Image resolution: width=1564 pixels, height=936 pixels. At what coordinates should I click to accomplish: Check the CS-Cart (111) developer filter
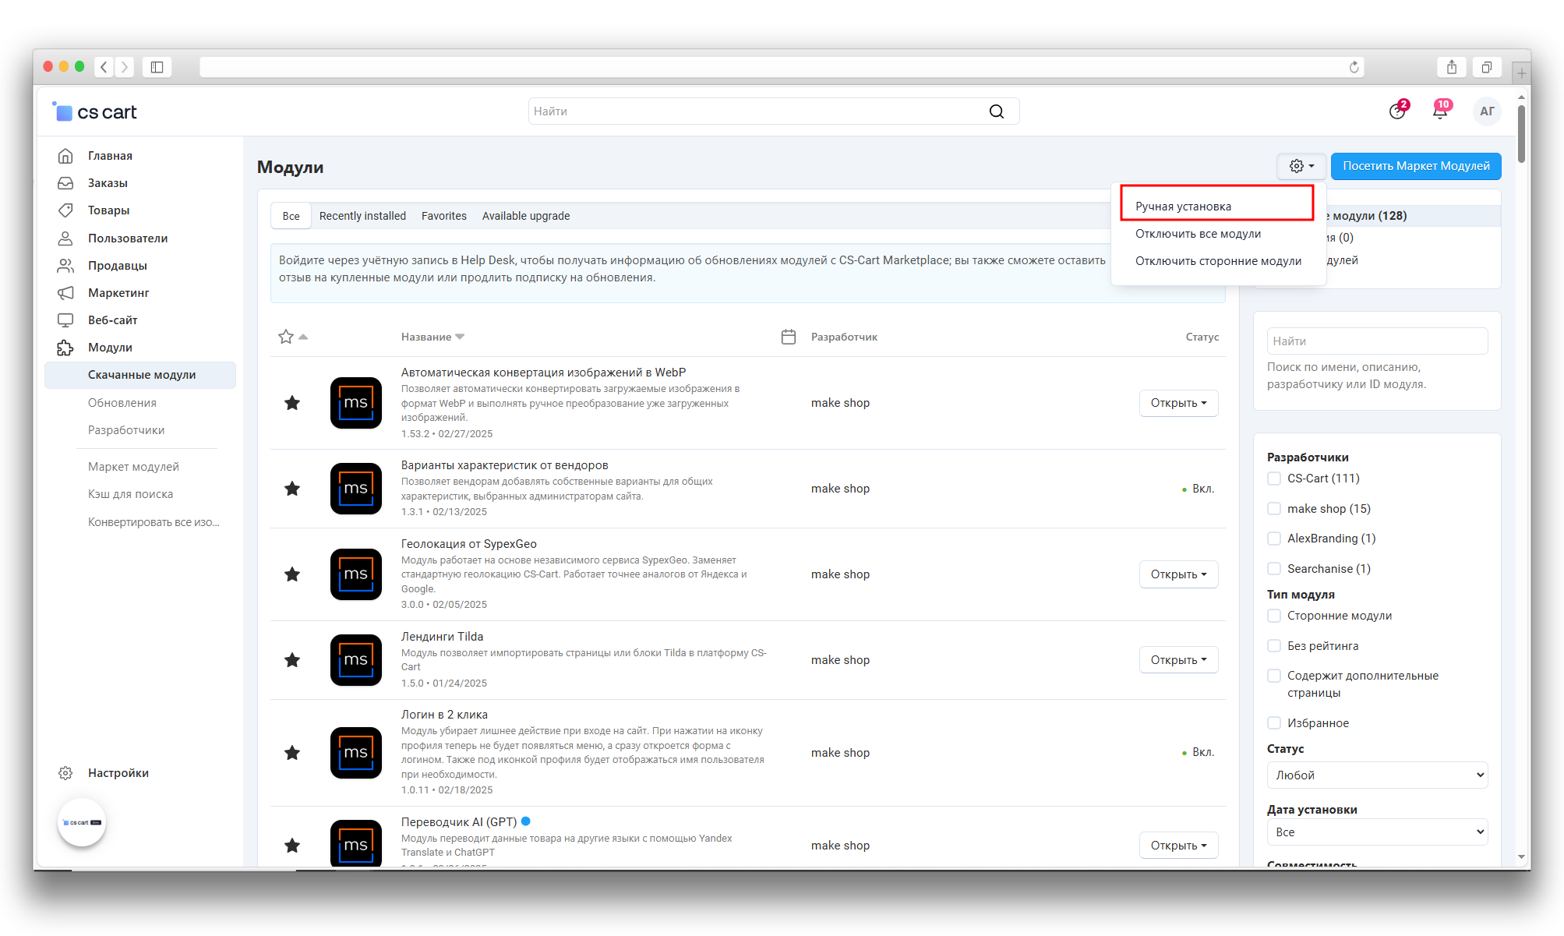pos(1274,479)
